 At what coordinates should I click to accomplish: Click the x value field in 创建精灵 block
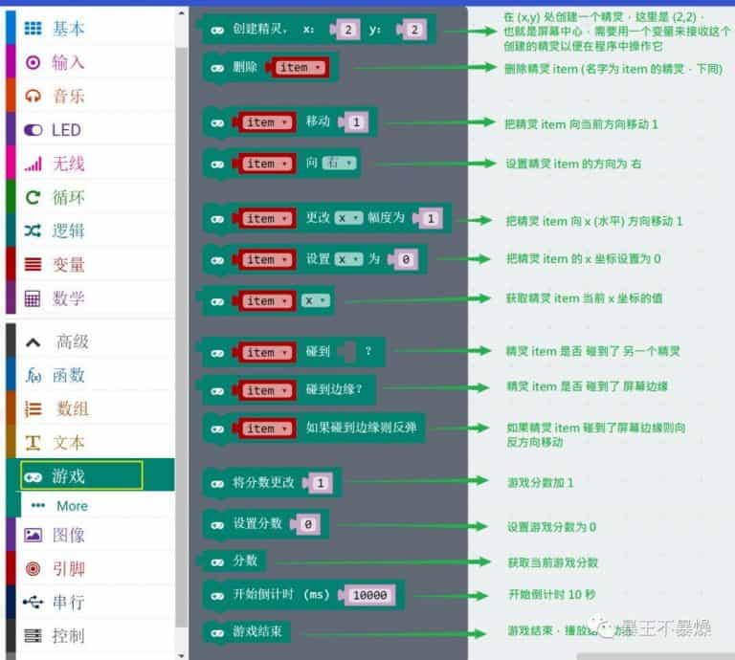click(x=348, y=31)
